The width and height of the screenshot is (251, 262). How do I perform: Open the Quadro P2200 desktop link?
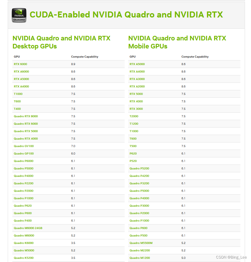tap(23, 183)
